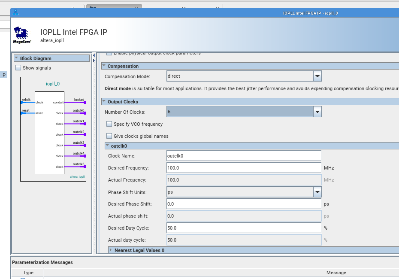Collapse left panel using splitter arrow
399x279 pixels.
click(94, 55)
